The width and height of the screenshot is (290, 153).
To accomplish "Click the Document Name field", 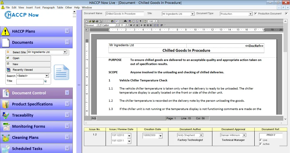I will pyautogui.click(x=125, y=14).
